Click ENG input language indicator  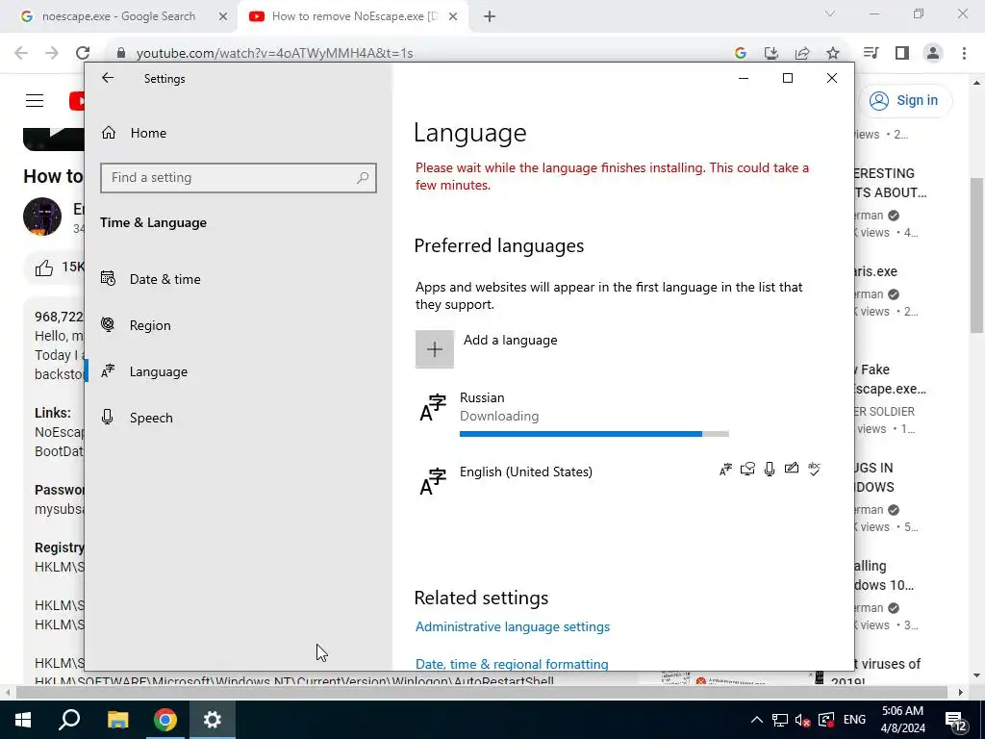tap(854, 720)
